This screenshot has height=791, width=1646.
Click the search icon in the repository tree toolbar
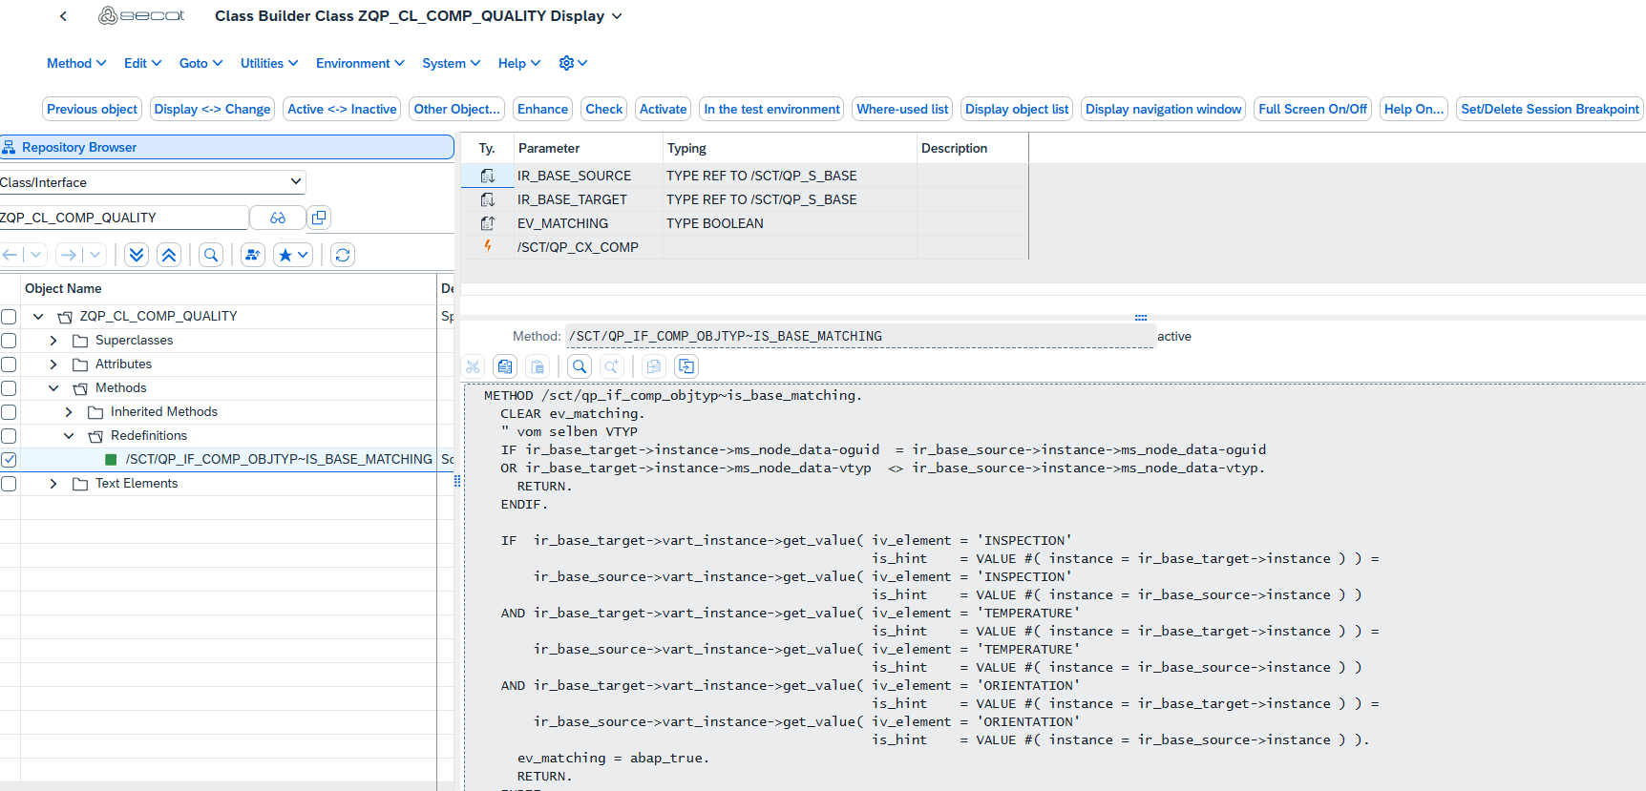tap(211, 255)
